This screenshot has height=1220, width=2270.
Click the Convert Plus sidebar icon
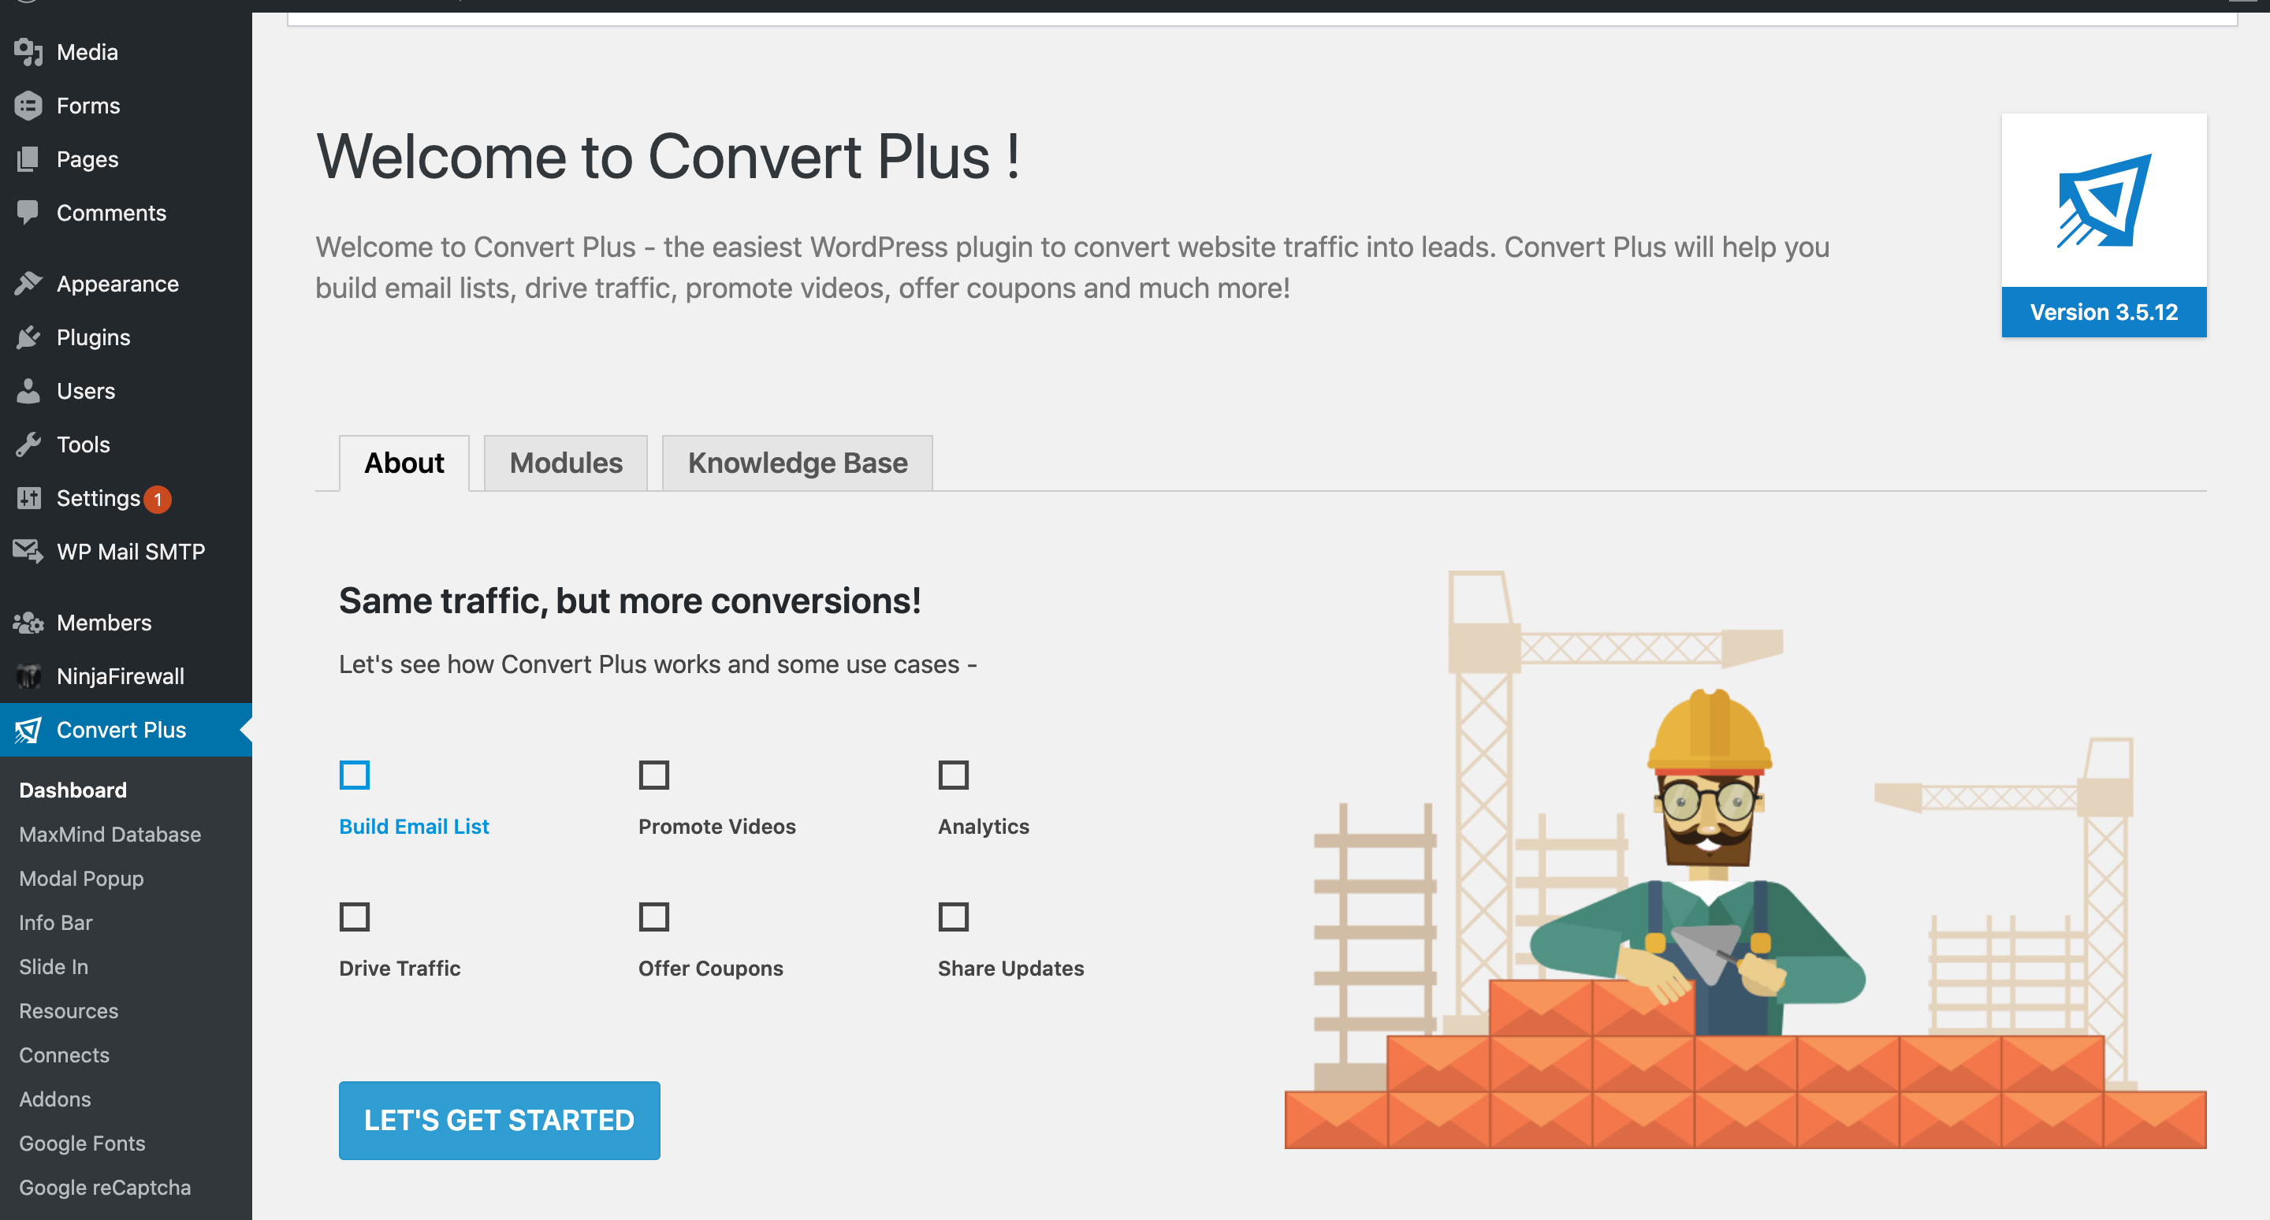click(28, 731)
